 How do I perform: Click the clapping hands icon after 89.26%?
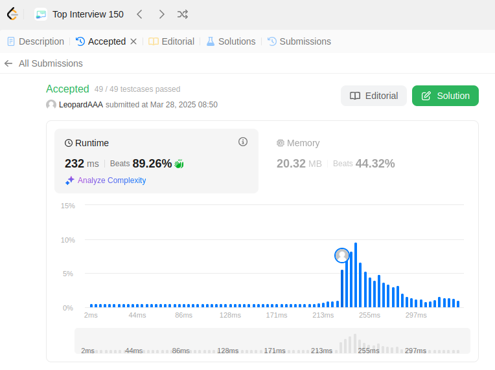179,164
